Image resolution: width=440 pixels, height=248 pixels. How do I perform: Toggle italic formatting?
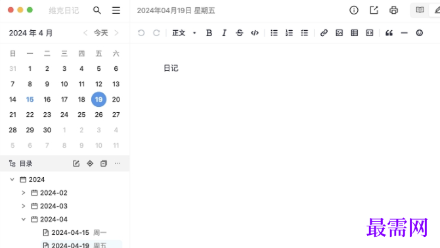(x=224, y=33)
